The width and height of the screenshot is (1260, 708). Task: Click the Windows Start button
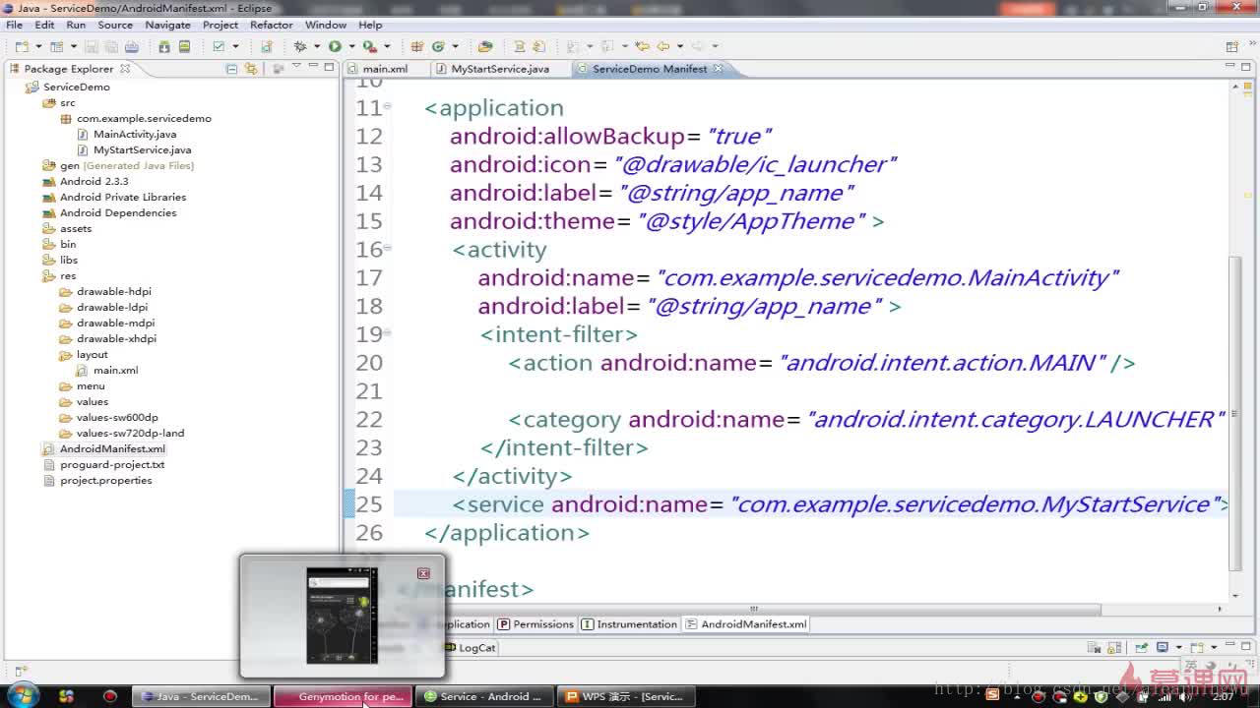[22, 696]
